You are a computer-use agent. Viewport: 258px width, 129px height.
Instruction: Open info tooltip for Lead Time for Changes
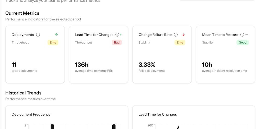pyautogui.click(x=117, y=35)
